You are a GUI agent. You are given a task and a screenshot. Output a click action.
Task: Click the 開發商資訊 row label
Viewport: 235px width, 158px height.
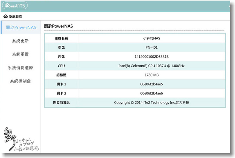coord(61,103)
